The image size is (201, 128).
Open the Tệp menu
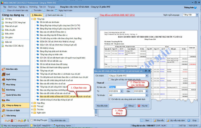(5, 7)
